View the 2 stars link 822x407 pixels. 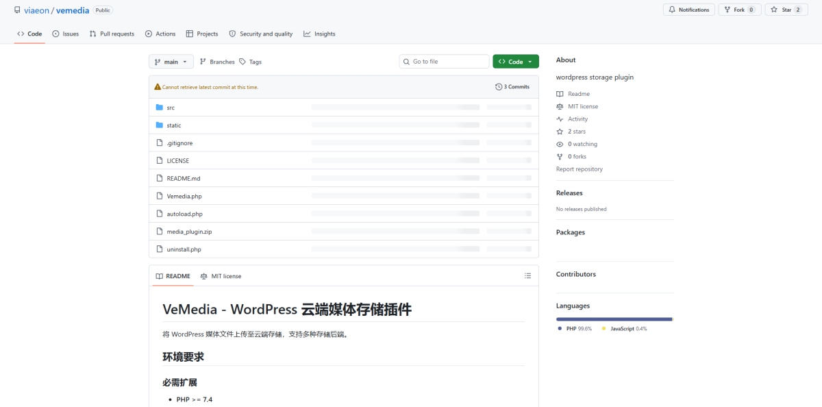pos(571,132)
